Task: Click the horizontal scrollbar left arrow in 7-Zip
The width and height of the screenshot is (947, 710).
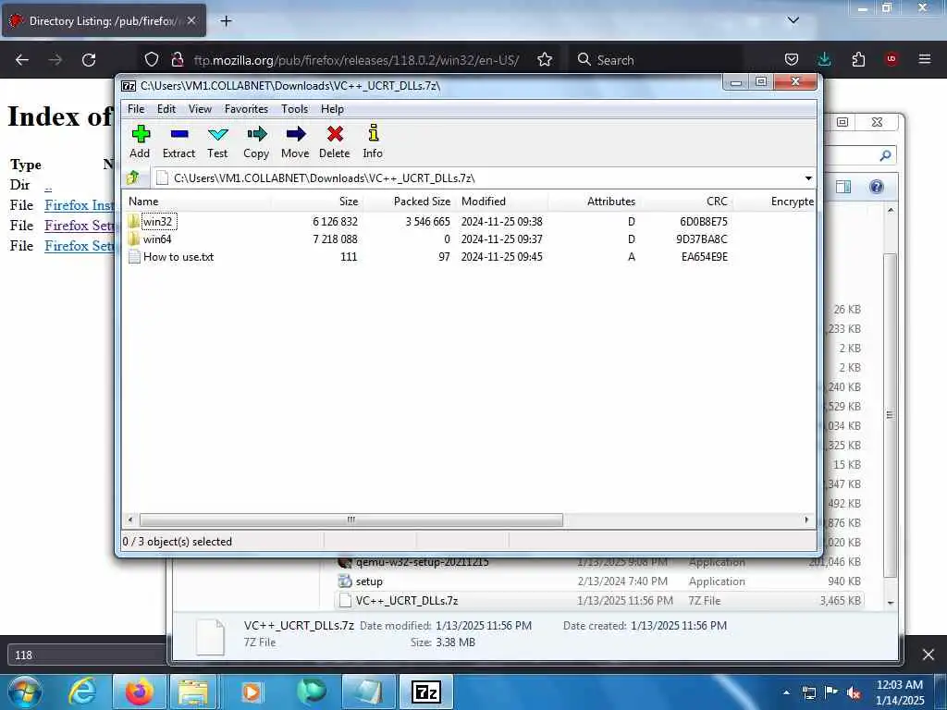Action: pos(130,520)
